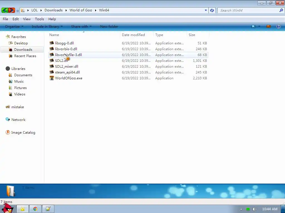Open the Edit menu
This screenshot has width=285, height=213.
tap(16, 19)
